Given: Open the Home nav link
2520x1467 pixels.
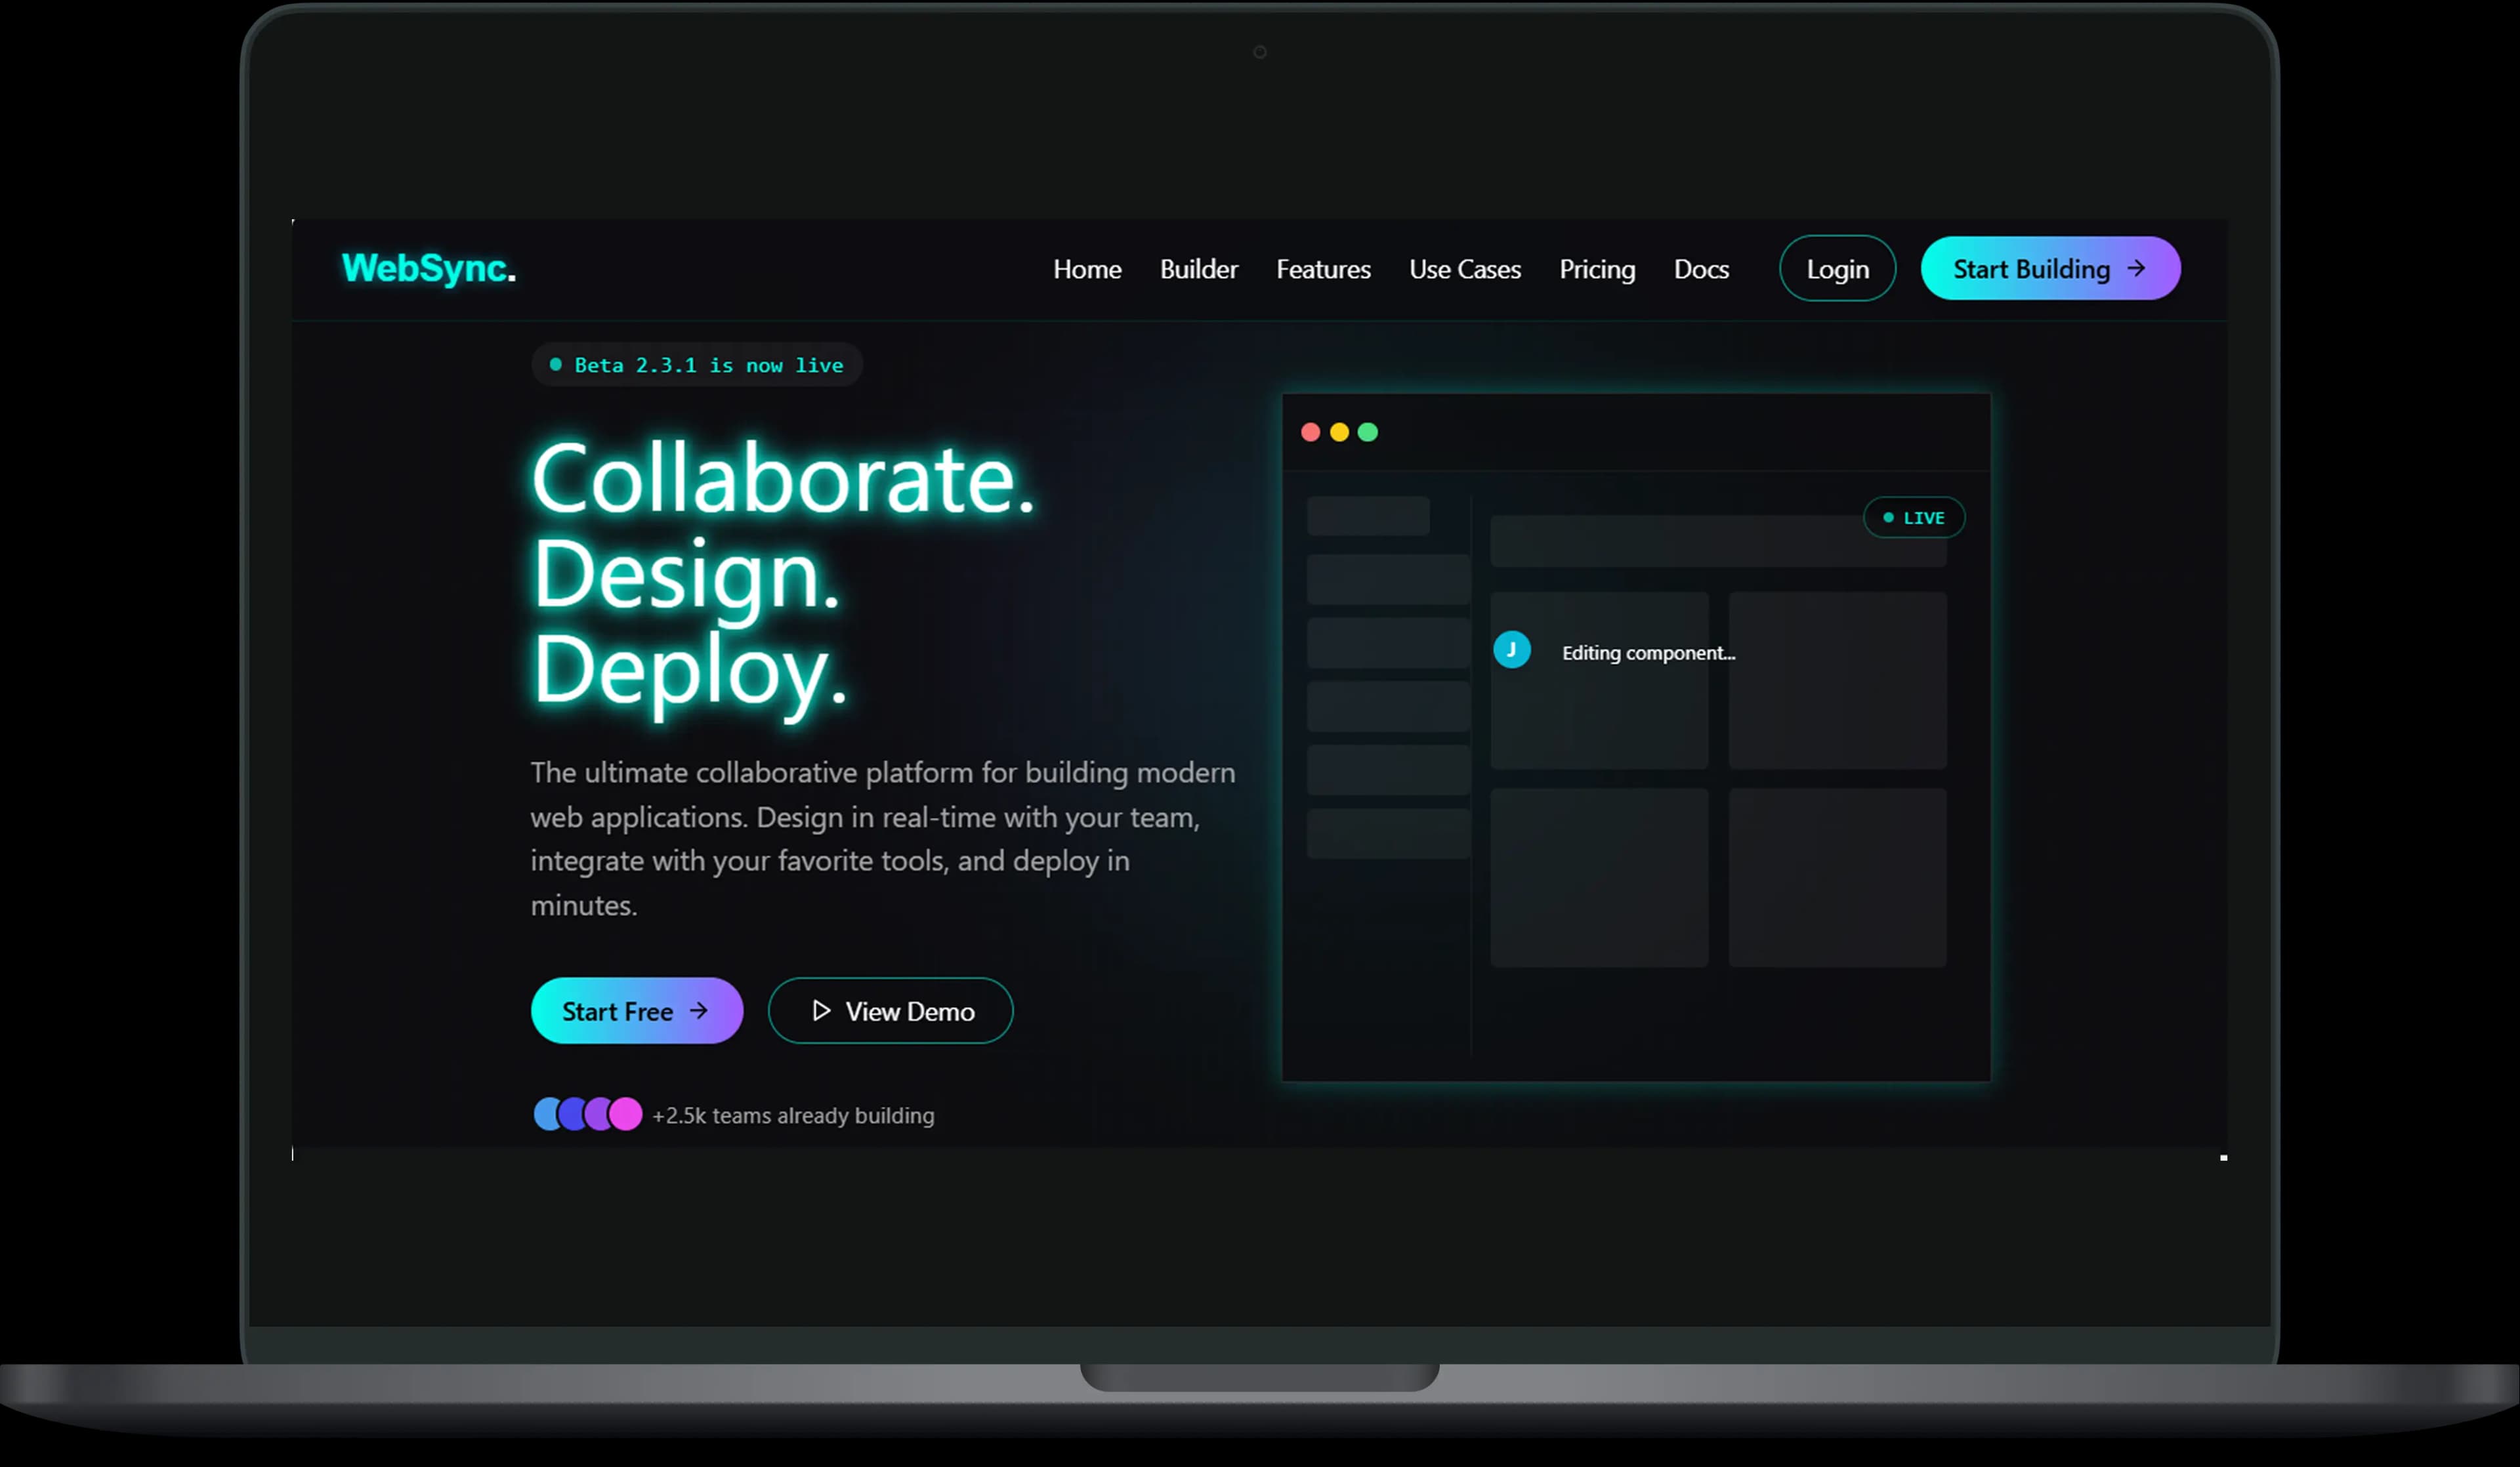Looking at the screenshot, I should (x=1087, y=269).
